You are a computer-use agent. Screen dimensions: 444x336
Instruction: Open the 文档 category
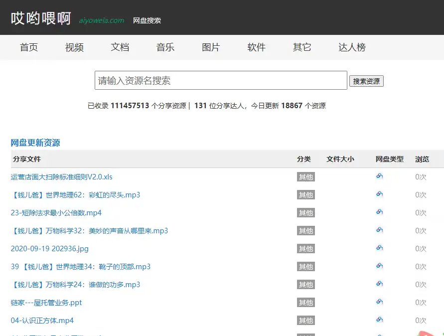120,47
